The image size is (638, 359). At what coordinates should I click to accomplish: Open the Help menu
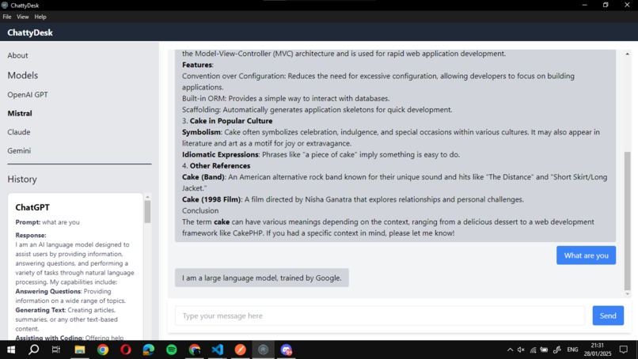tap(40, 17)
